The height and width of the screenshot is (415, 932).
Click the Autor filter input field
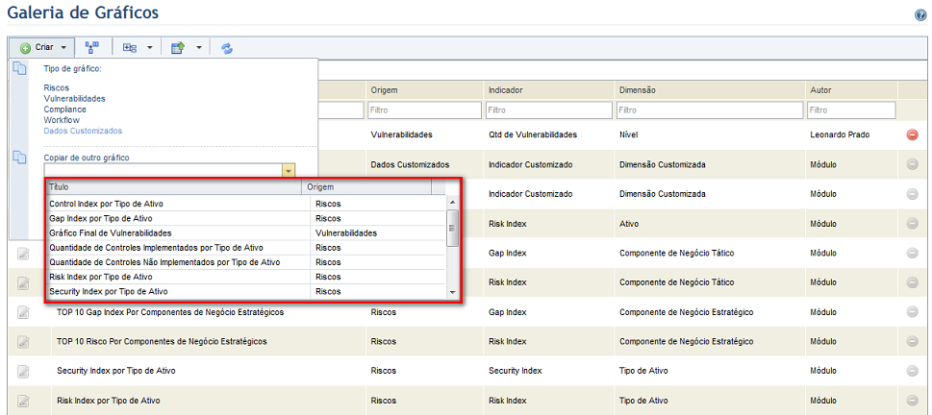(852, 110)
